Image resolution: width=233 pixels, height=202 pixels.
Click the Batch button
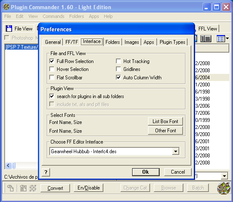[198, 188]
